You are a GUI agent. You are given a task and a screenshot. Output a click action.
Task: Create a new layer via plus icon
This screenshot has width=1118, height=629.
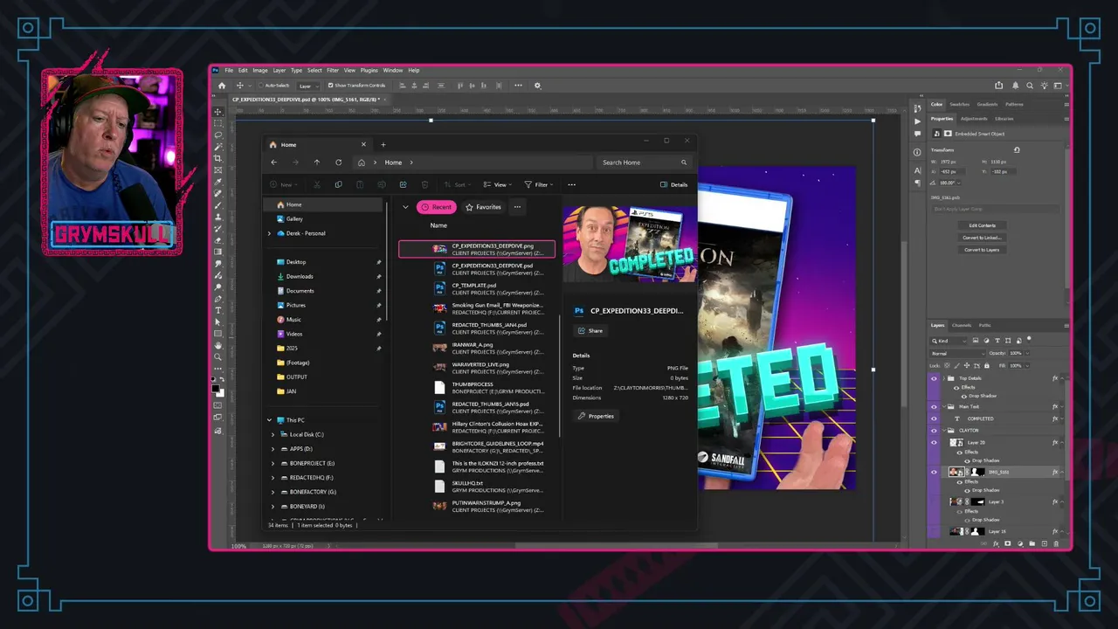pos(1044,543)
